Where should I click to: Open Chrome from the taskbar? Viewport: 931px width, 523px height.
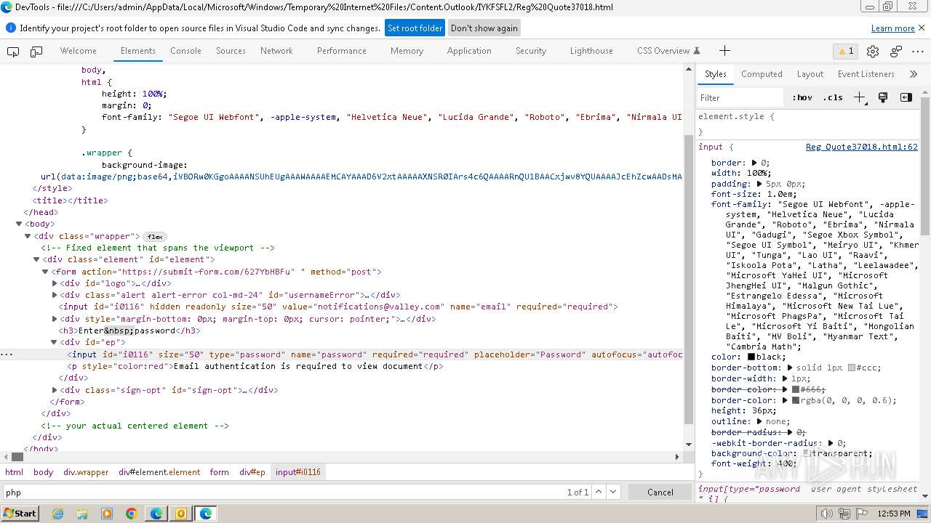pos(132,514)
